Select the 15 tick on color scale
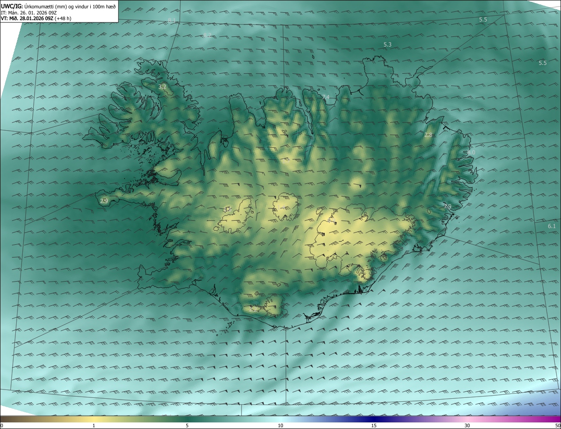Screen dimensions: 561x429 tap(374, 426)
